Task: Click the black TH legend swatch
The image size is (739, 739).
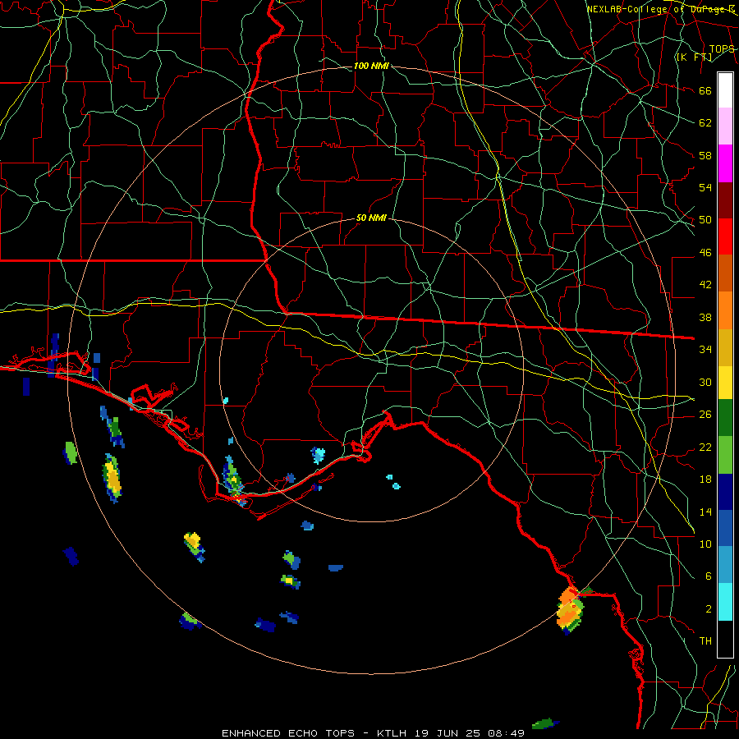Action: pos(725,639)
